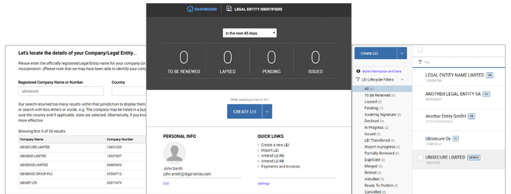Click the Edit link under Personal Info
511x194 pixels.
[166, 184]
